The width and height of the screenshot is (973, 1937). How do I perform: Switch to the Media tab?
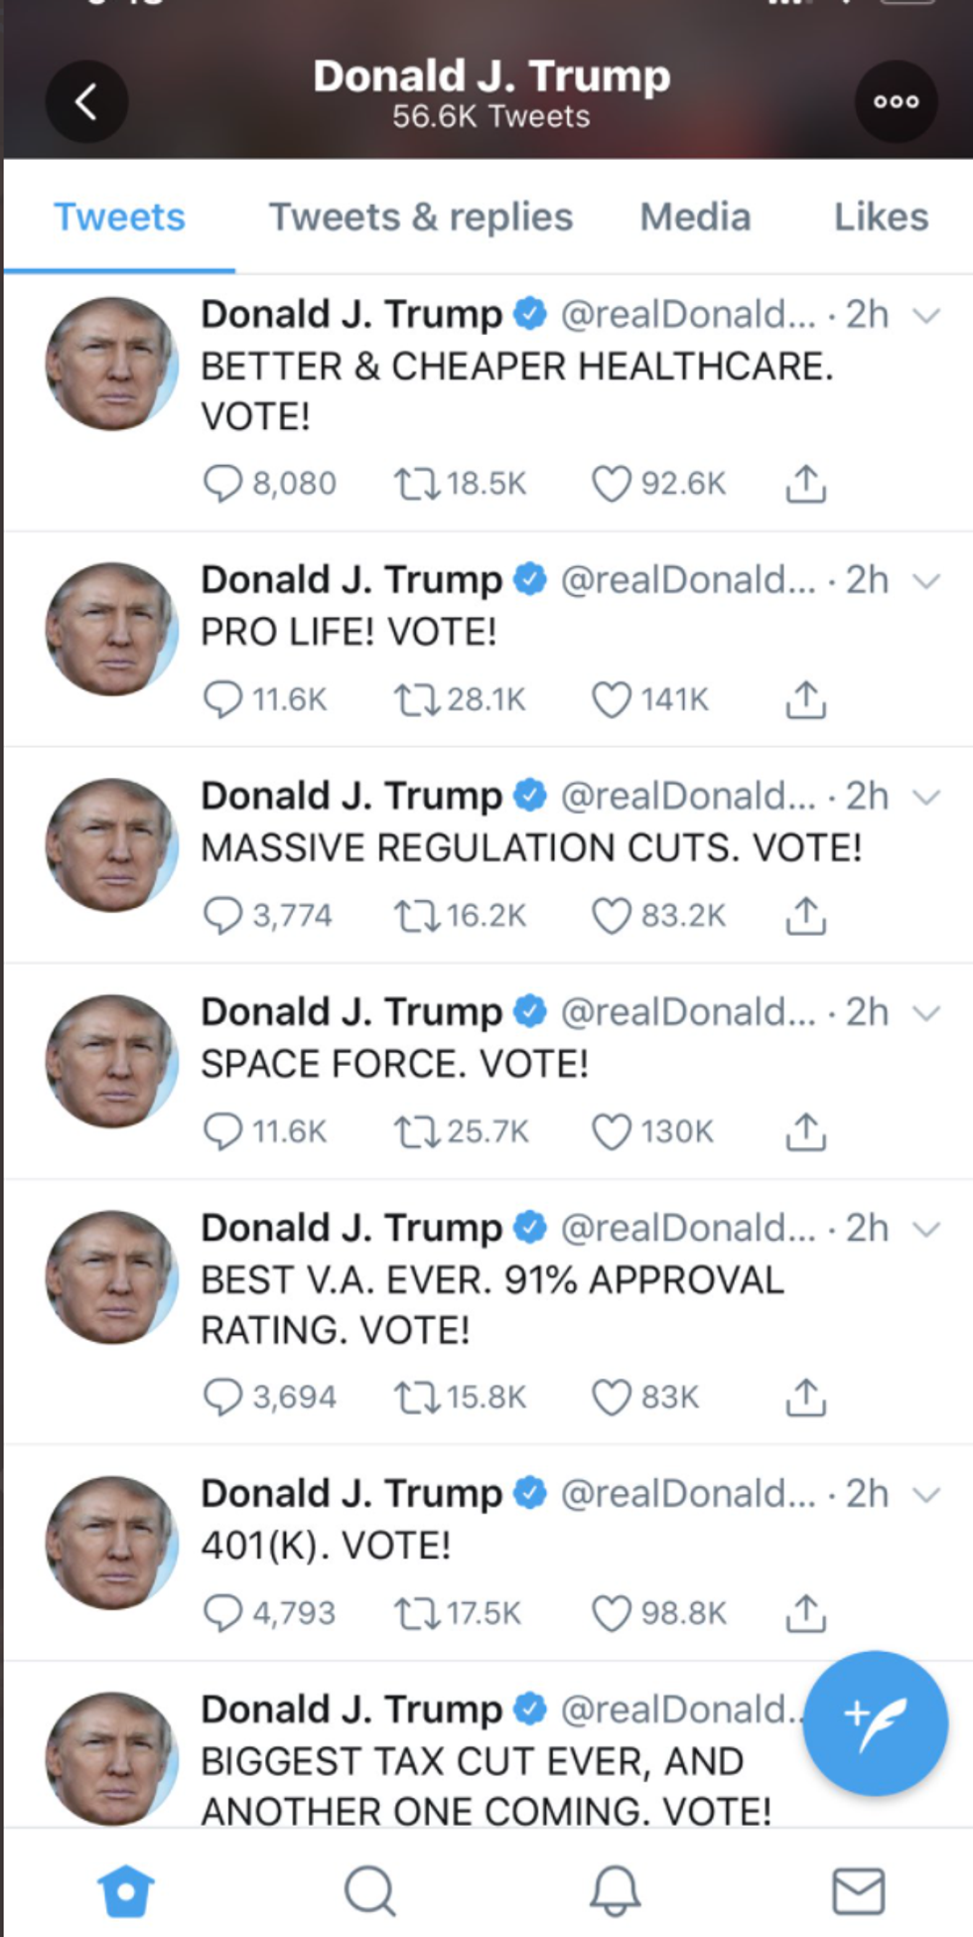[695, 217]
